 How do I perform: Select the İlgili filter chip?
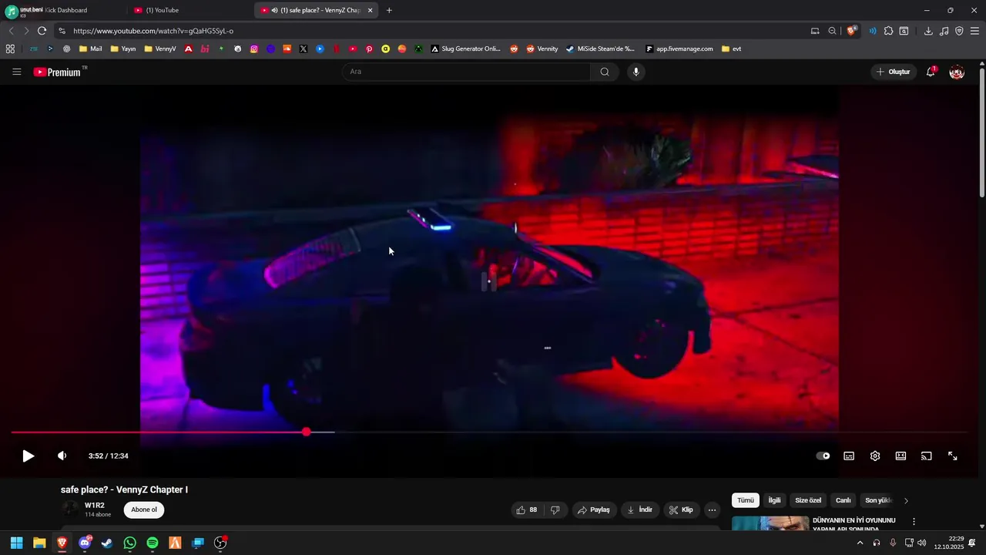point(774,500)
